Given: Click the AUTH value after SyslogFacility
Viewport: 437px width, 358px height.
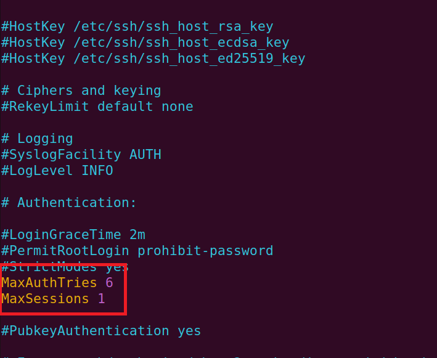Looking at the screenshot, I should 145,155.
